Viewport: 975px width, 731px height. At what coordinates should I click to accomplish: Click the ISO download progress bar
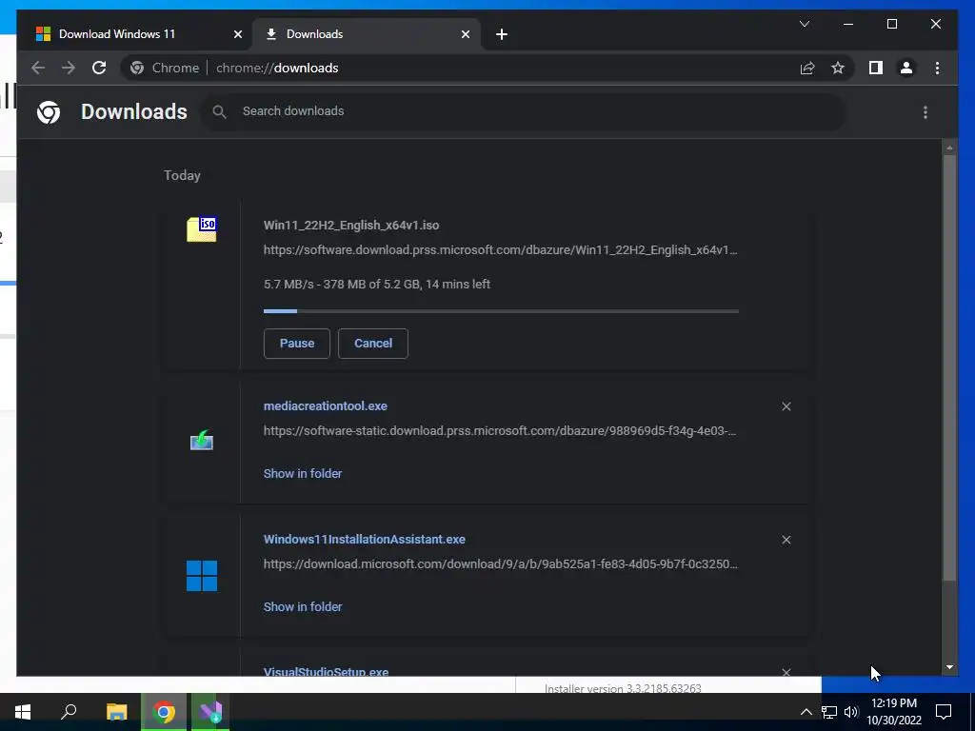click(501, 311)
